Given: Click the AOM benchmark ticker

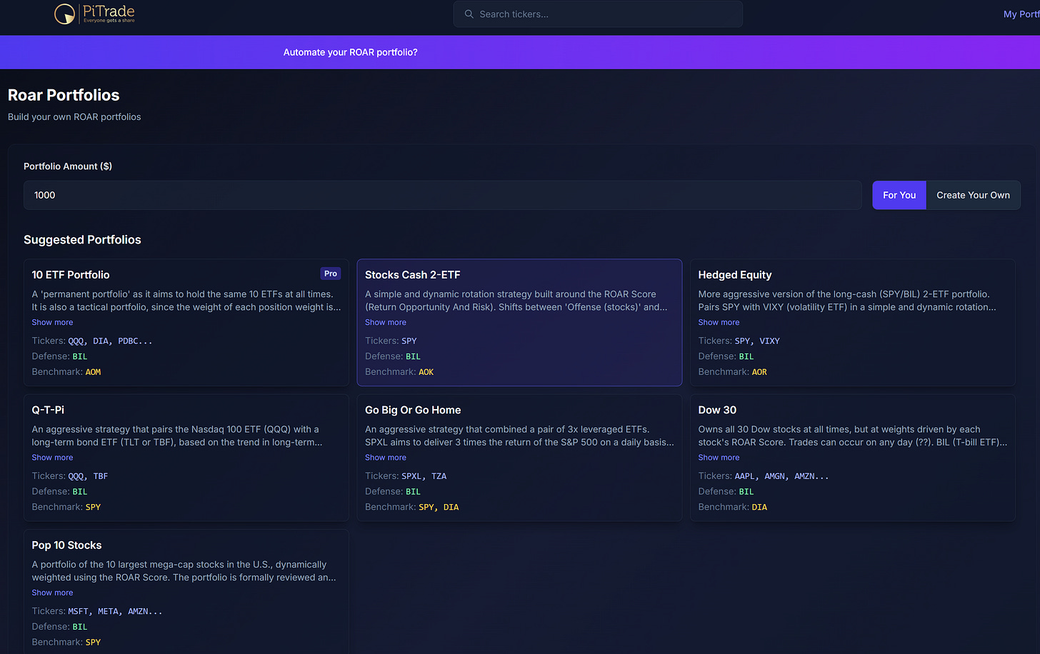Looking at the screenshot, I should pos(94,372).
